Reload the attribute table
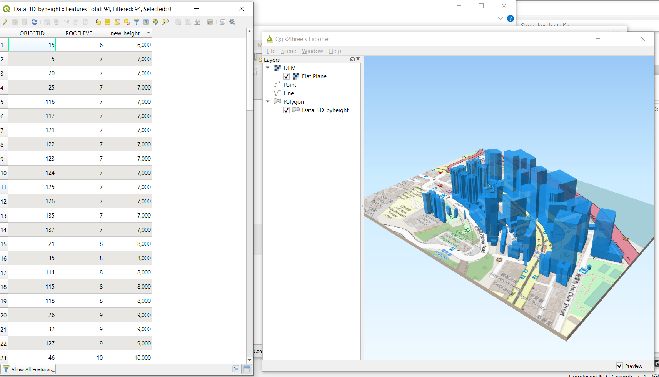This screenshot has height=377, width=659. coord(34,22)
